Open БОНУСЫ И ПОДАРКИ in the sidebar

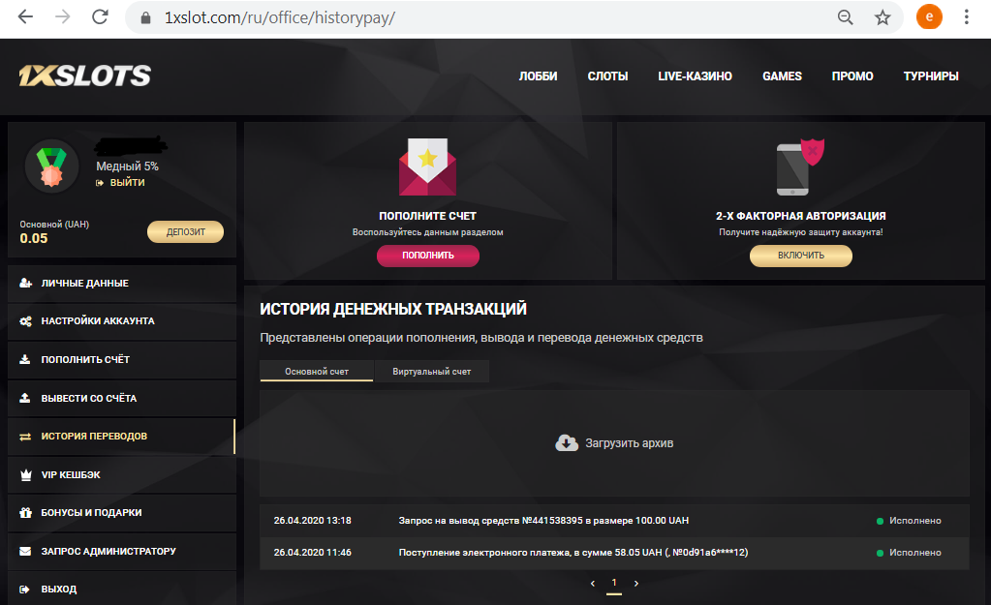(x=121, y=513)
